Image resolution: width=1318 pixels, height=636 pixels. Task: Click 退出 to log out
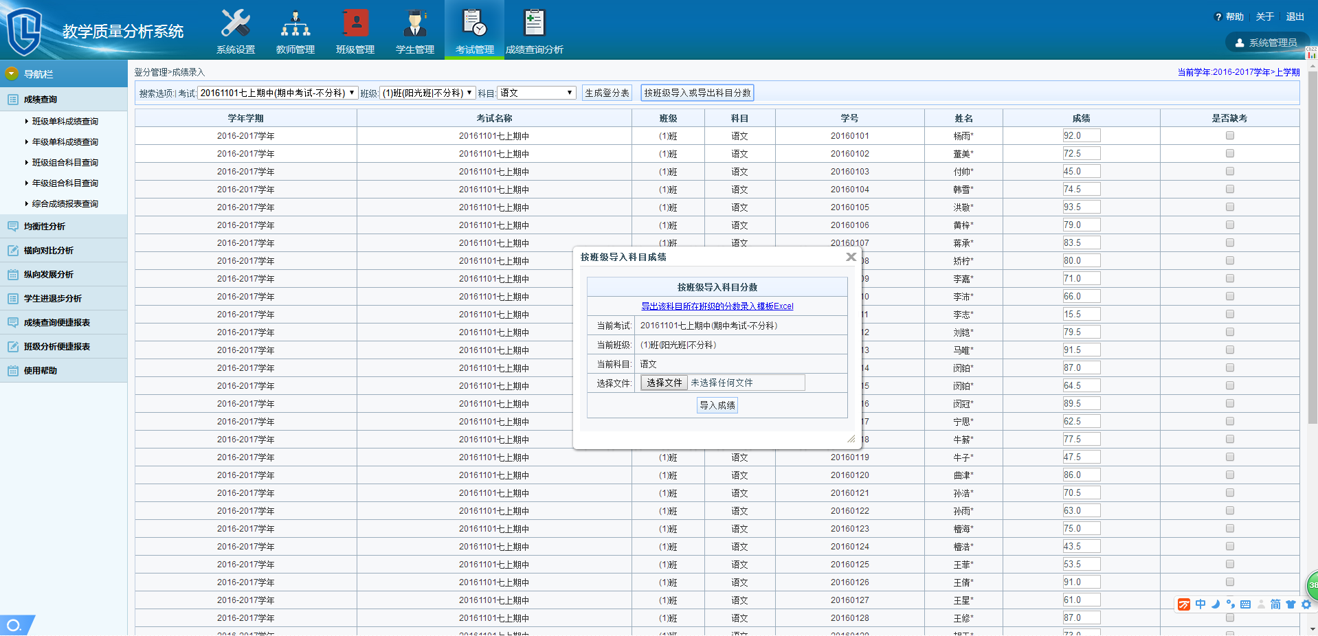click(1295, 16)
